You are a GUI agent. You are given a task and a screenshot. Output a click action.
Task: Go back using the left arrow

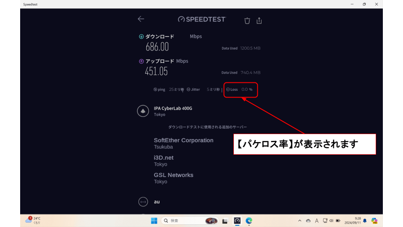[141, 19]
